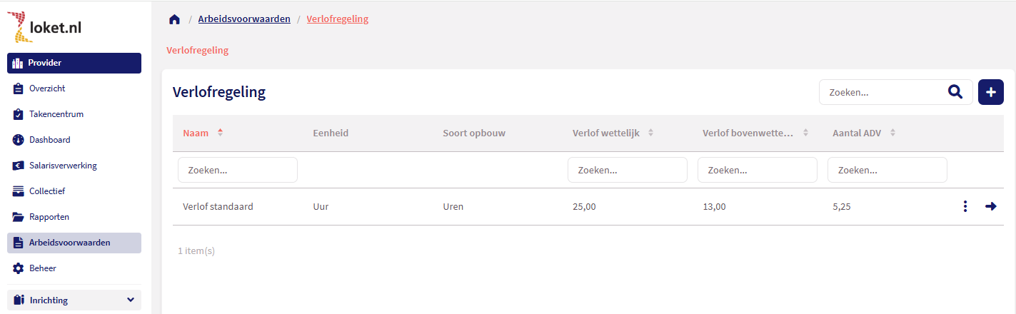Expand the Inrichting section chevron
Viewport: 1016px width, 314px height.
tap(131, 300)
